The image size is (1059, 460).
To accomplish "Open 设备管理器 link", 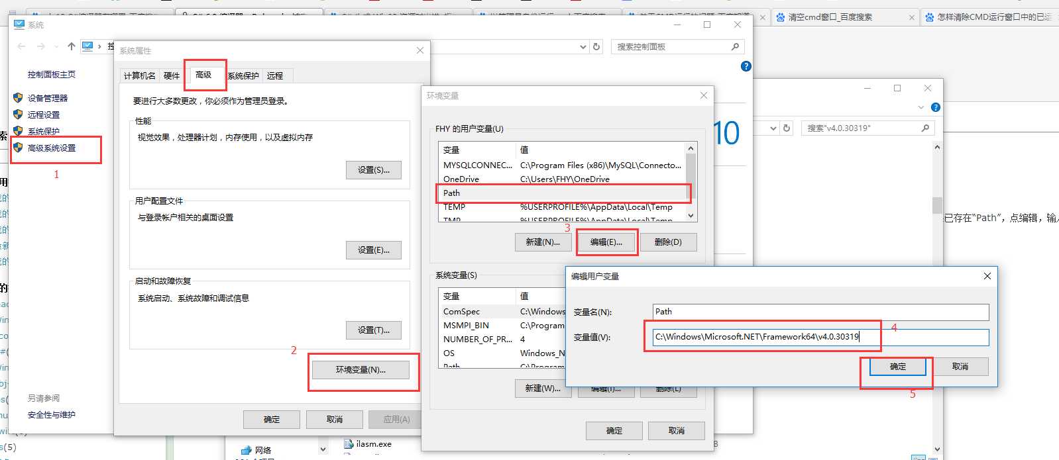I will click(48, 98).
